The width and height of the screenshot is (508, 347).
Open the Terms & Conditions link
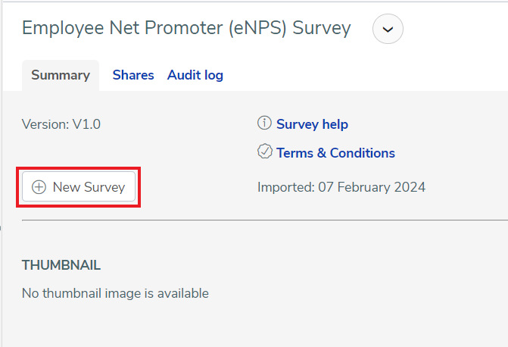click(335, 153)
